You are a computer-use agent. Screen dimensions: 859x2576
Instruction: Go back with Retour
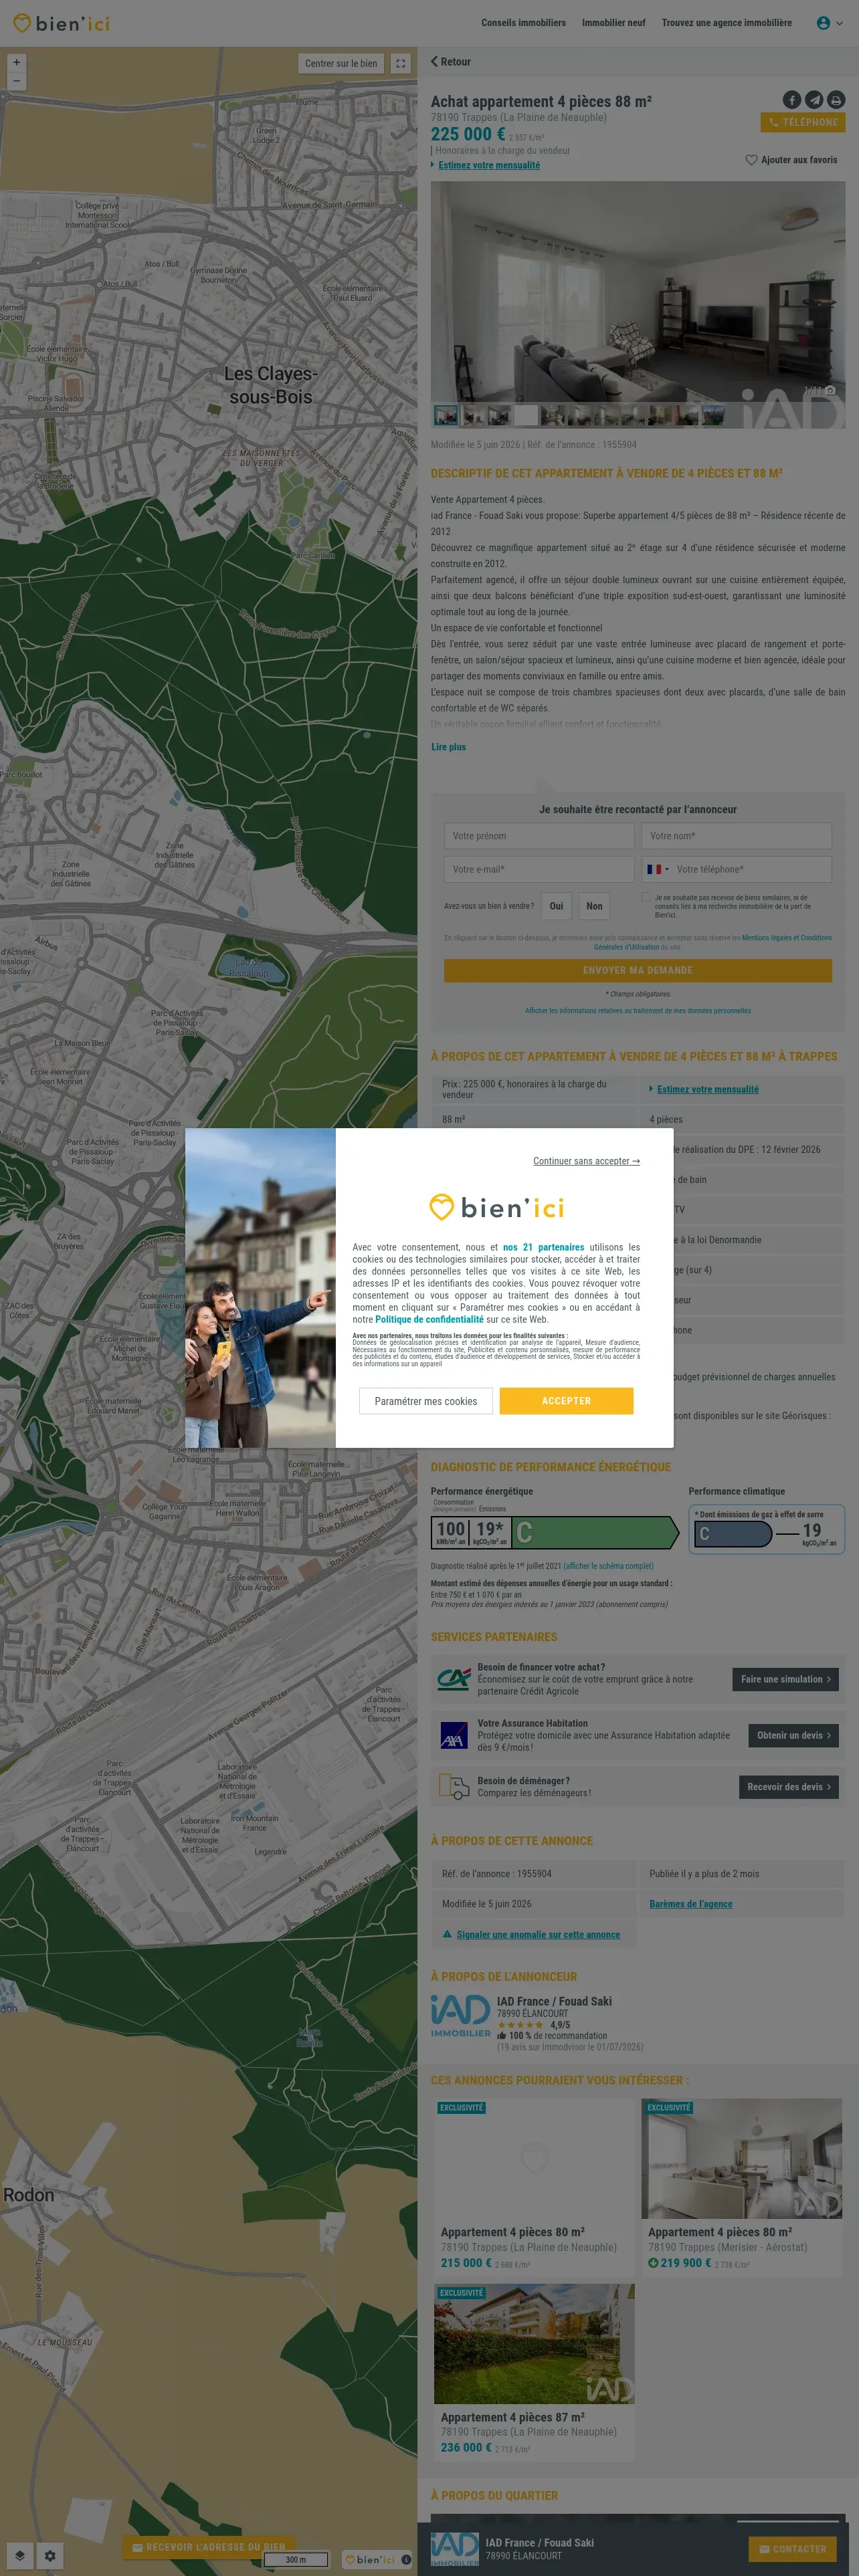click(x=451, y=62)
